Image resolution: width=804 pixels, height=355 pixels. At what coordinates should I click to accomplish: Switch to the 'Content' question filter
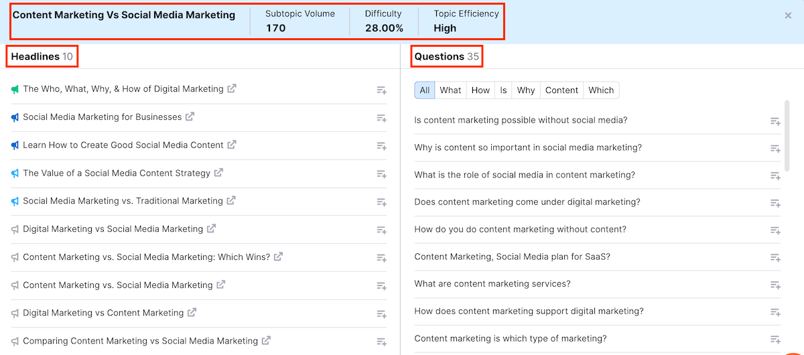561,90
